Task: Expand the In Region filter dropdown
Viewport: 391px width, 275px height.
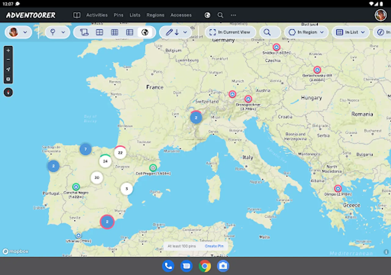Action: pos(306,32)
